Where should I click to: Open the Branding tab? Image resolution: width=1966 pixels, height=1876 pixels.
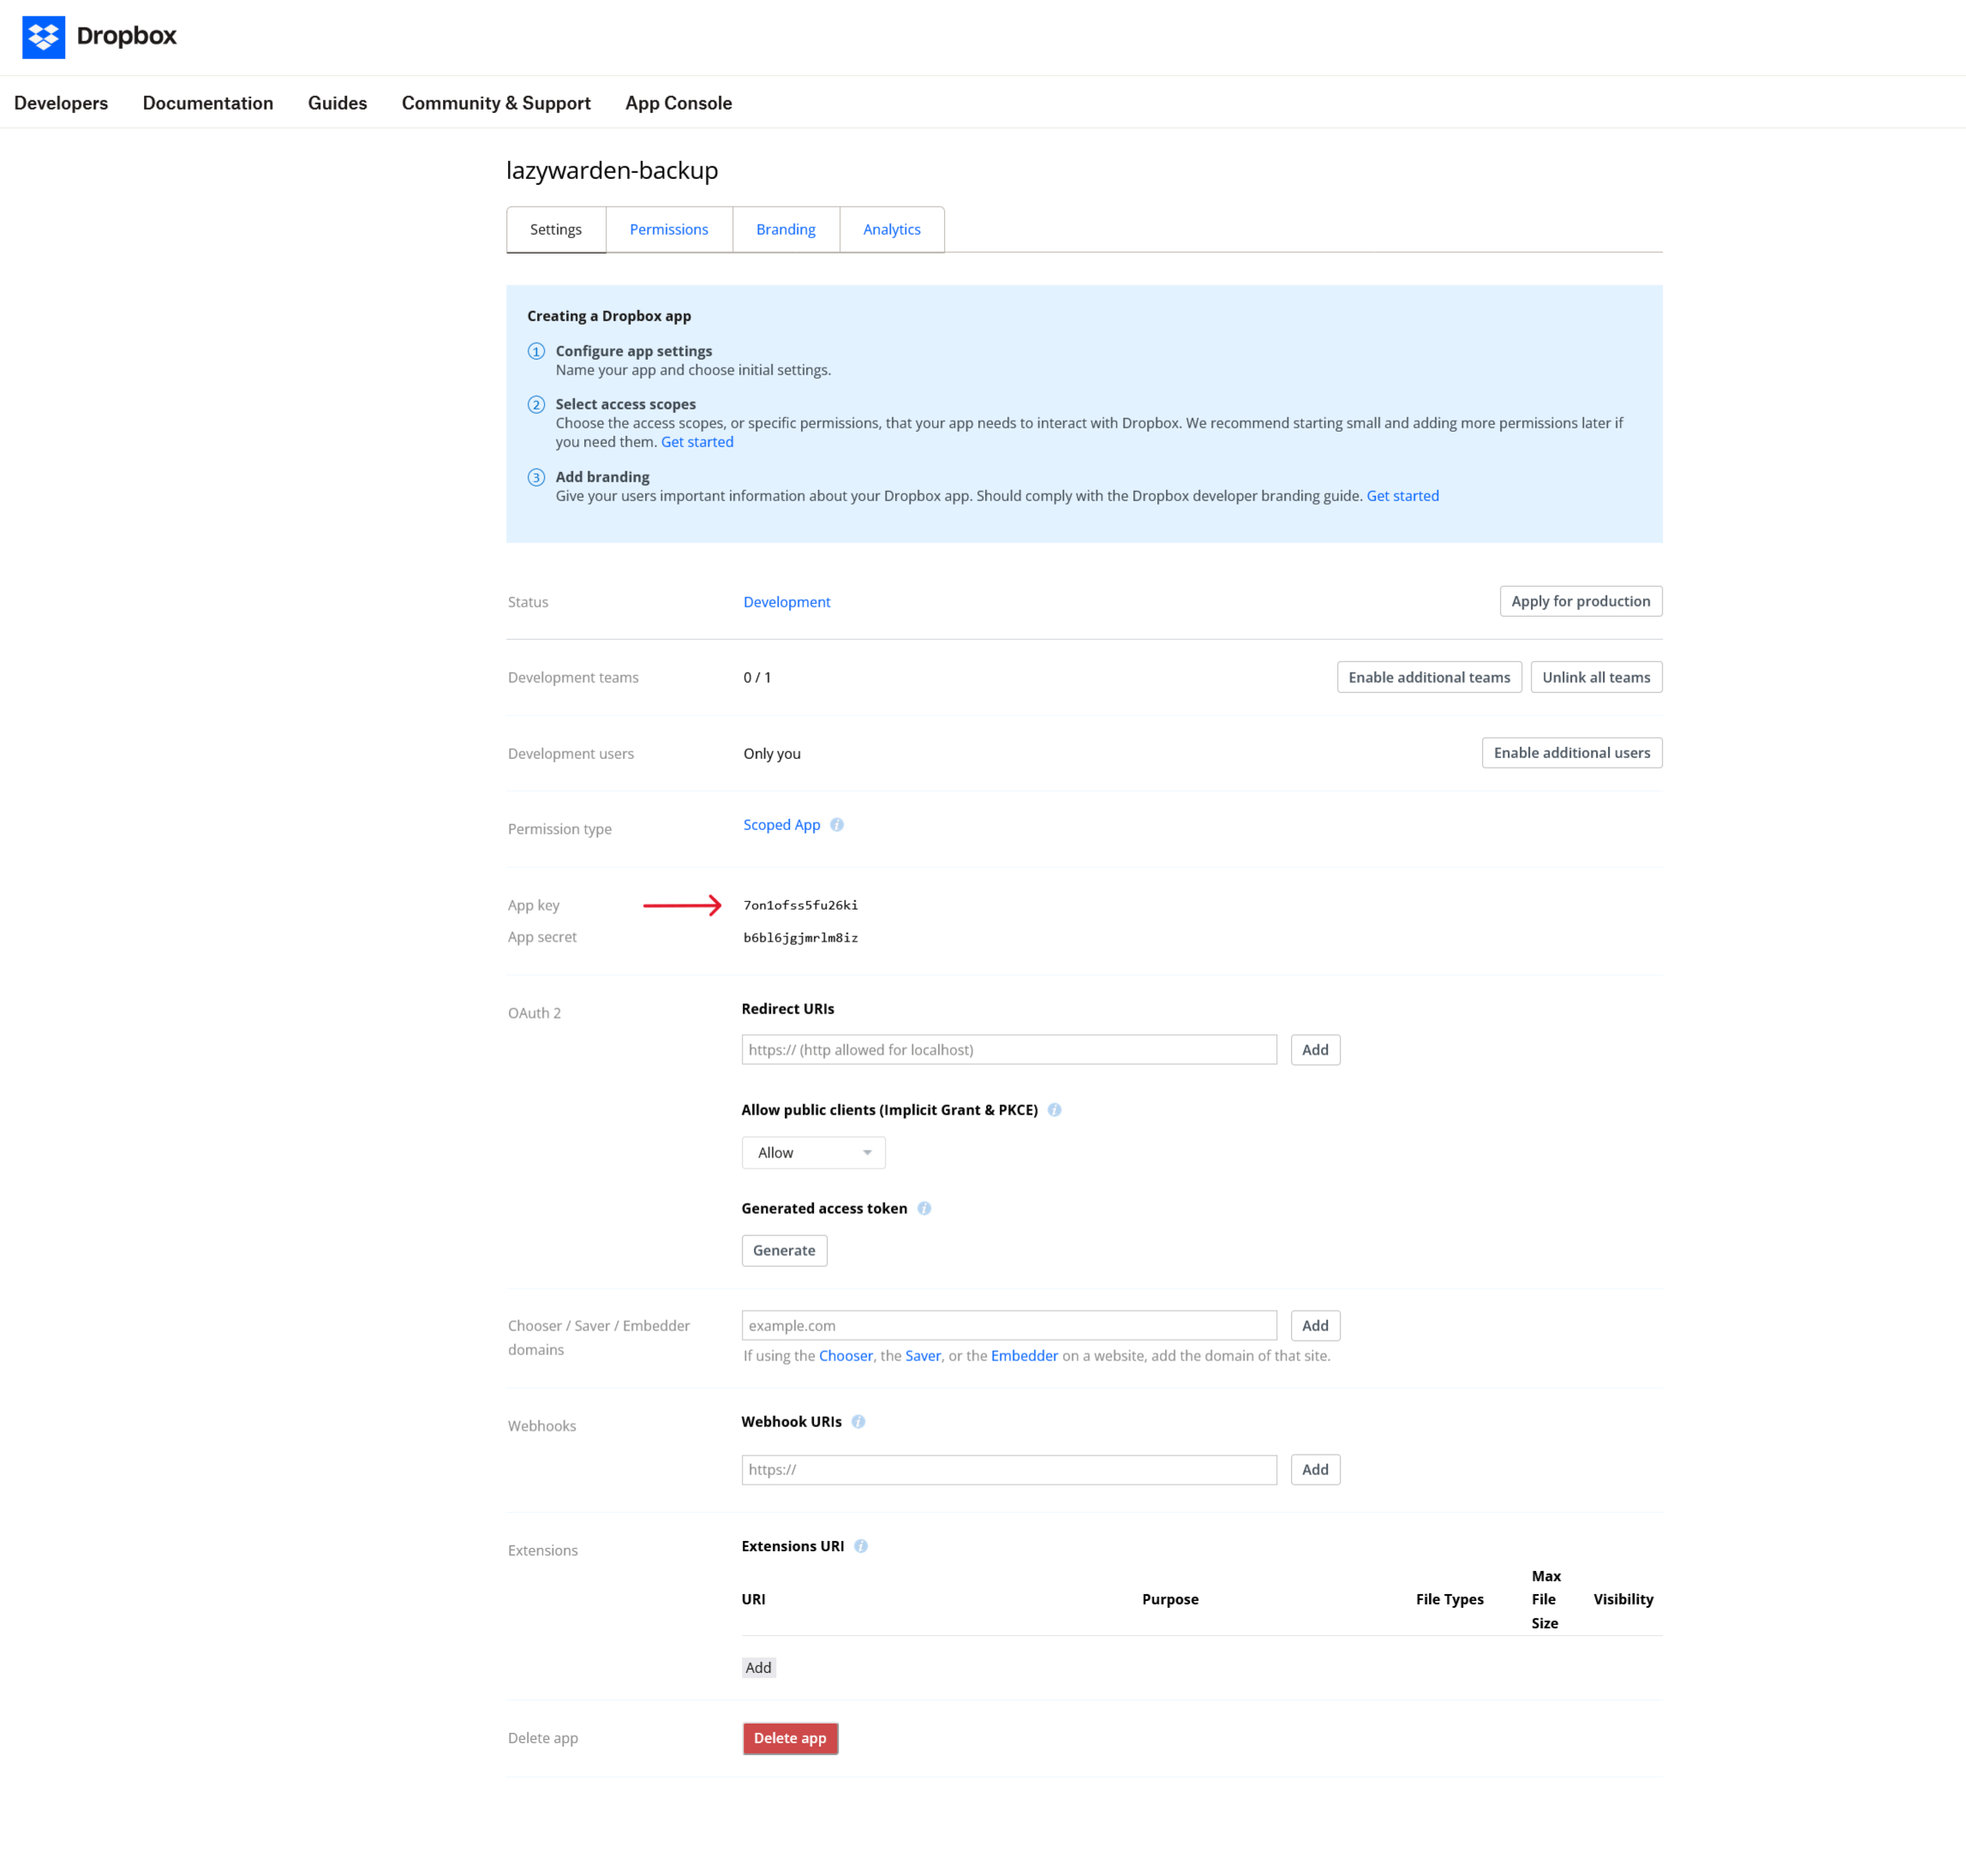coord(785,230)
